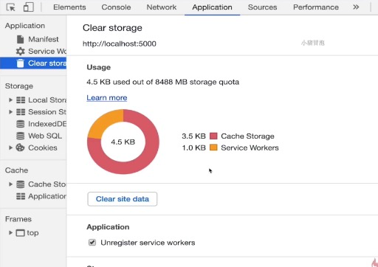Show more DevTools tabs chevron
This screenshot has width=378, height=267.
(356, 7)
